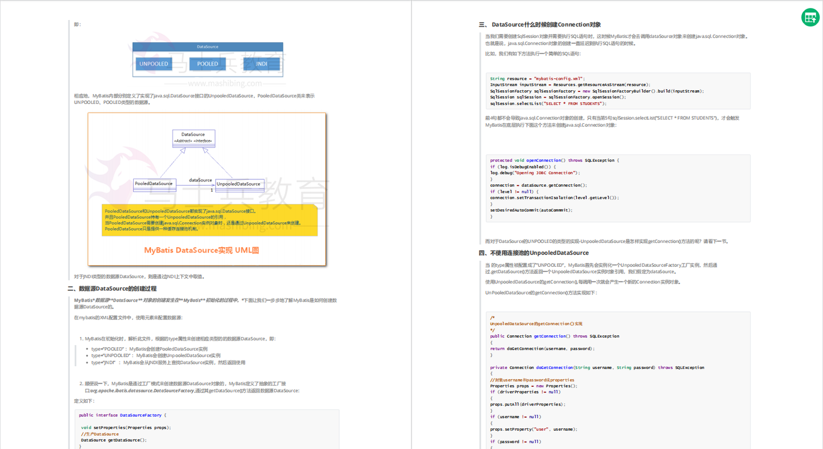Screen dimensions: 823x449
Task: Click the text '即：' above the diagram
Action: [x=78, y=25]
